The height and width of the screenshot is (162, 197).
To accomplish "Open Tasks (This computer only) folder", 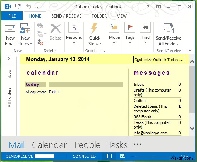I will click(157, 125).
